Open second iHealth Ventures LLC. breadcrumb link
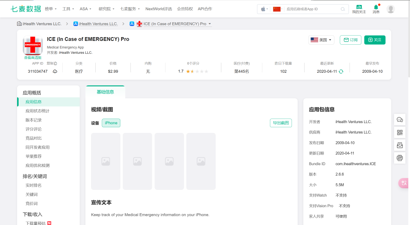 (x=98, y=24)
